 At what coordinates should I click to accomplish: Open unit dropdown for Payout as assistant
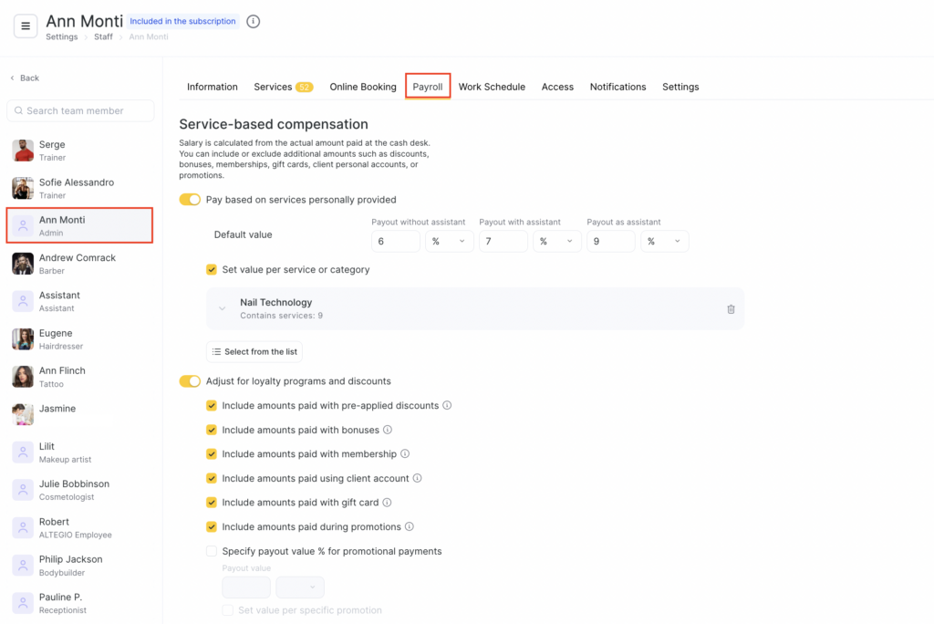coord(664,241)
